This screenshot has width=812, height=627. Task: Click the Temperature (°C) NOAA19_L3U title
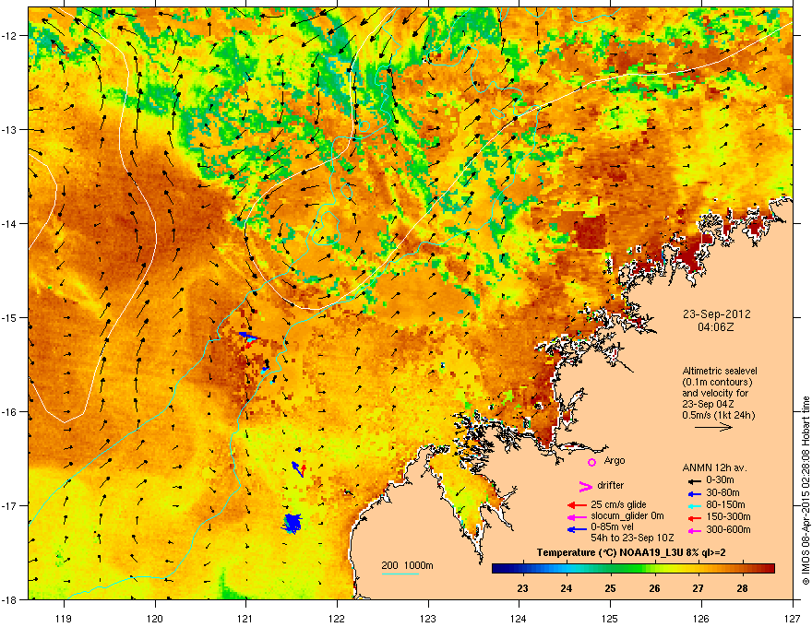tap(631, 552)
